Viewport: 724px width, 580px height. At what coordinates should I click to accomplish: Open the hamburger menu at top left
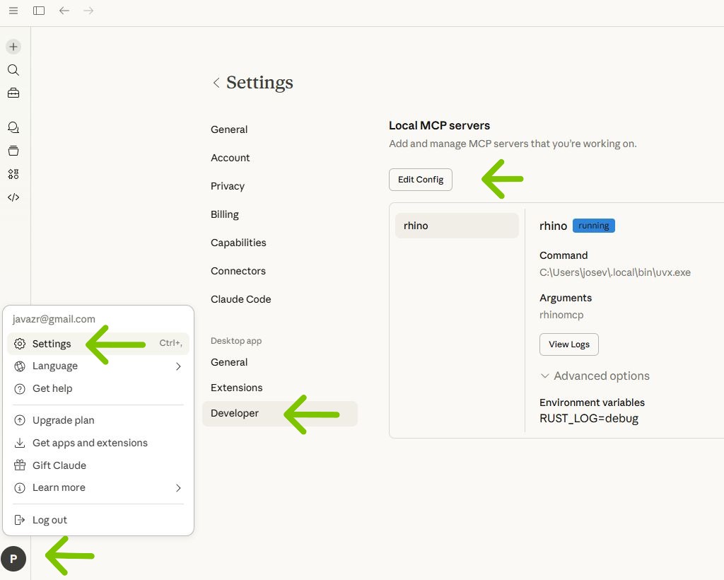pos(13,10)
